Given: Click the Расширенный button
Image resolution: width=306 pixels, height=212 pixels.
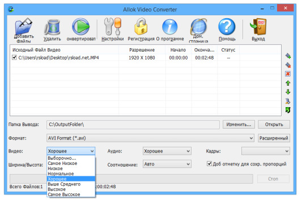Looking at the screenshot, I should click(x=274, y=138).
